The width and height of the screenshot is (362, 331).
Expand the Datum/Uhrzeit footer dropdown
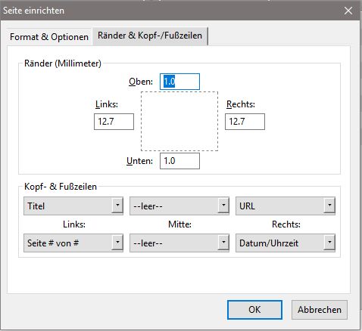click(x=286, y=243)
